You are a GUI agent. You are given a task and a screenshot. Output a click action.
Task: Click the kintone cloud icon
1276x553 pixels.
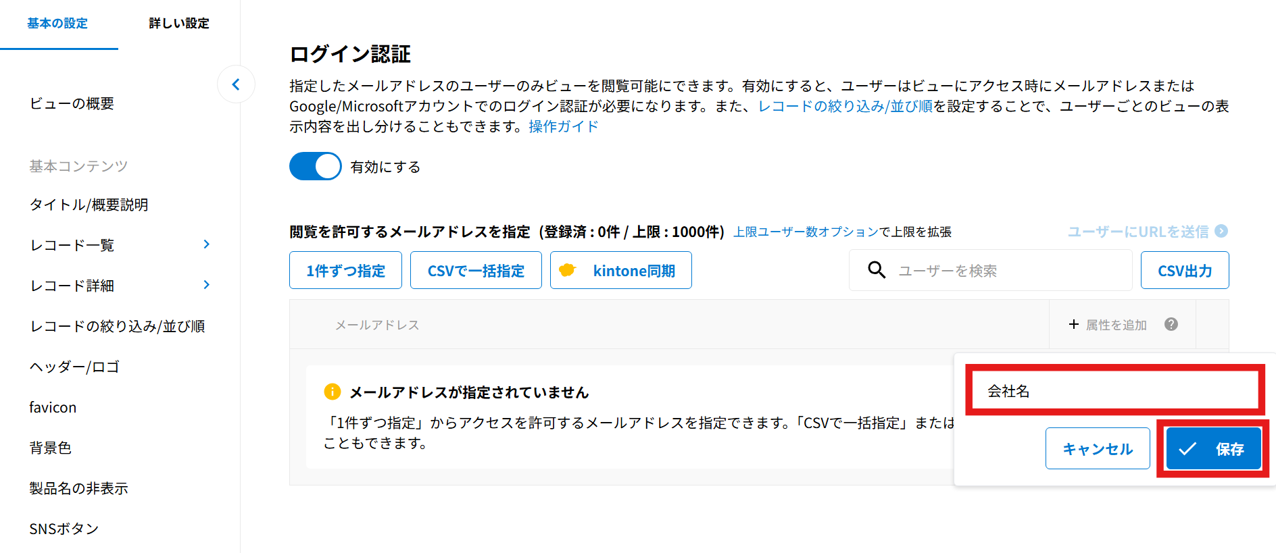pyautogui.click(x=568, y=270)
